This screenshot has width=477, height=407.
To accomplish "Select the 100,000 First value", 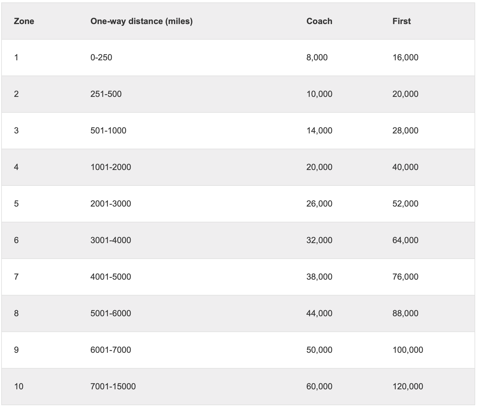I will coord(408,350).
